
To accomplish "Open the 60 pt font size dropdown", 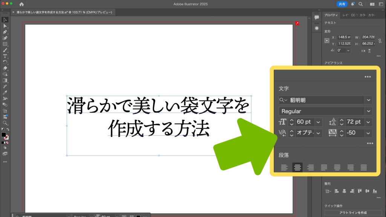I will pos(319,122).
